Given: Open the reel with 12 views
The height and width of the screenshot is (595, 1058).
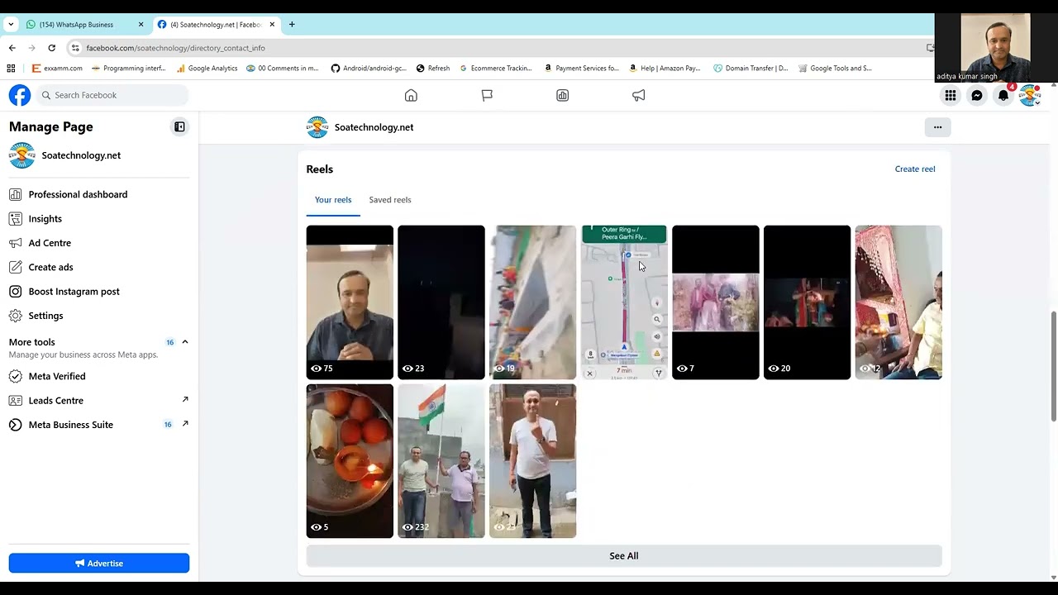Looking at the screenshot, I should point(898,302).
